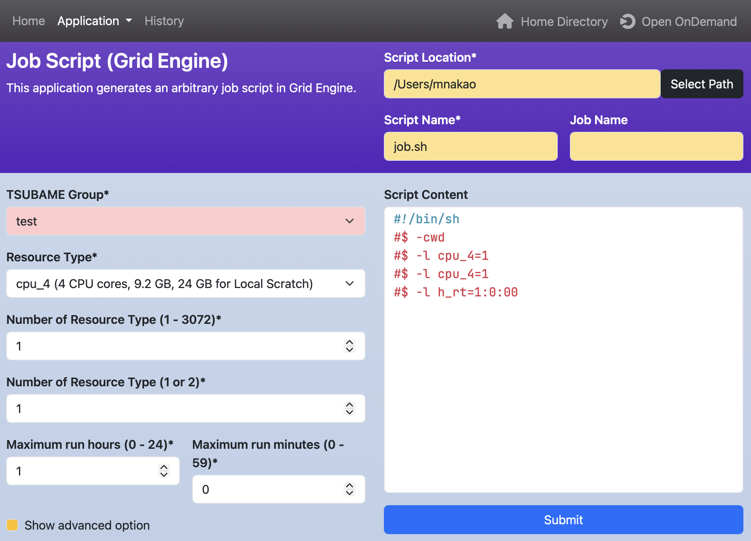Click the 'Show advanced option' label
Screen dimensions: 751x541
point(87,525)
